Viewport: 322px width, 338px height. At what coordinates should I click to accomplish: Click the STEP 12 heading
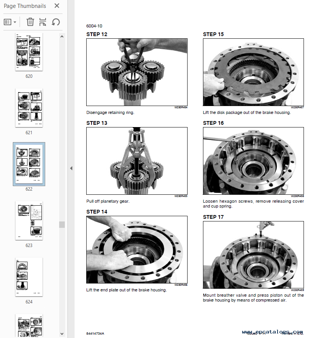(x=97, y=34)
